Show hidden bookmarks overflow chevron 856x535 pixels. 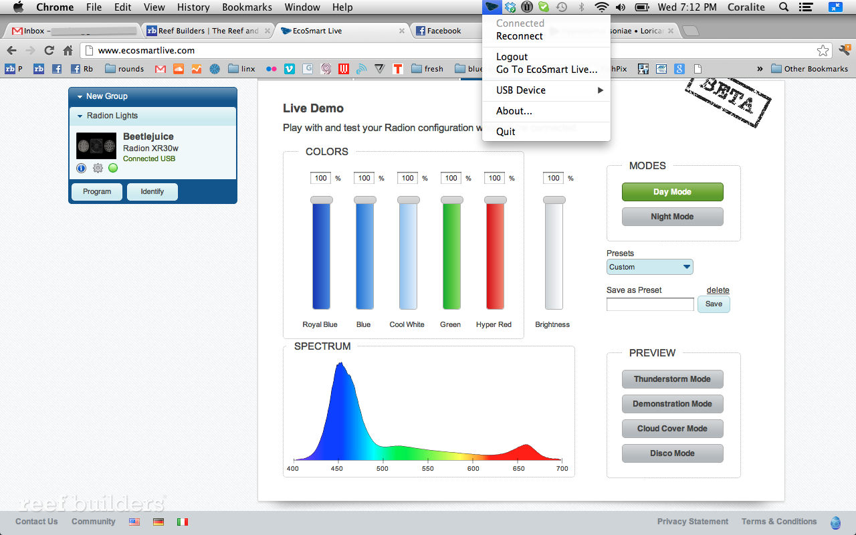click(760, 68)
